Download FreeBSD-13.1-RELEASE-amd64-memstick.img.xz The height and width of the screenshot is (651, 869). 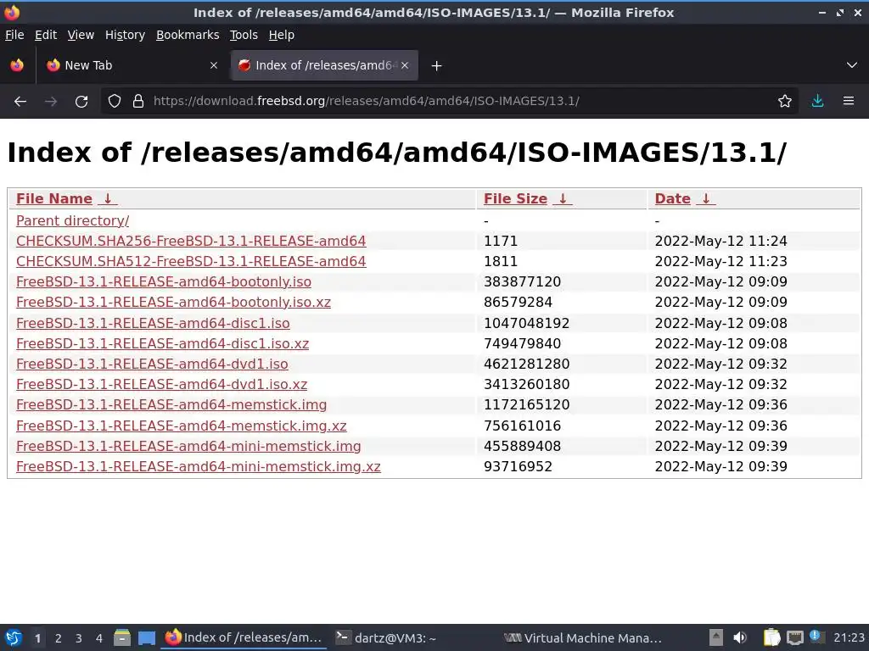coord(182,426)
